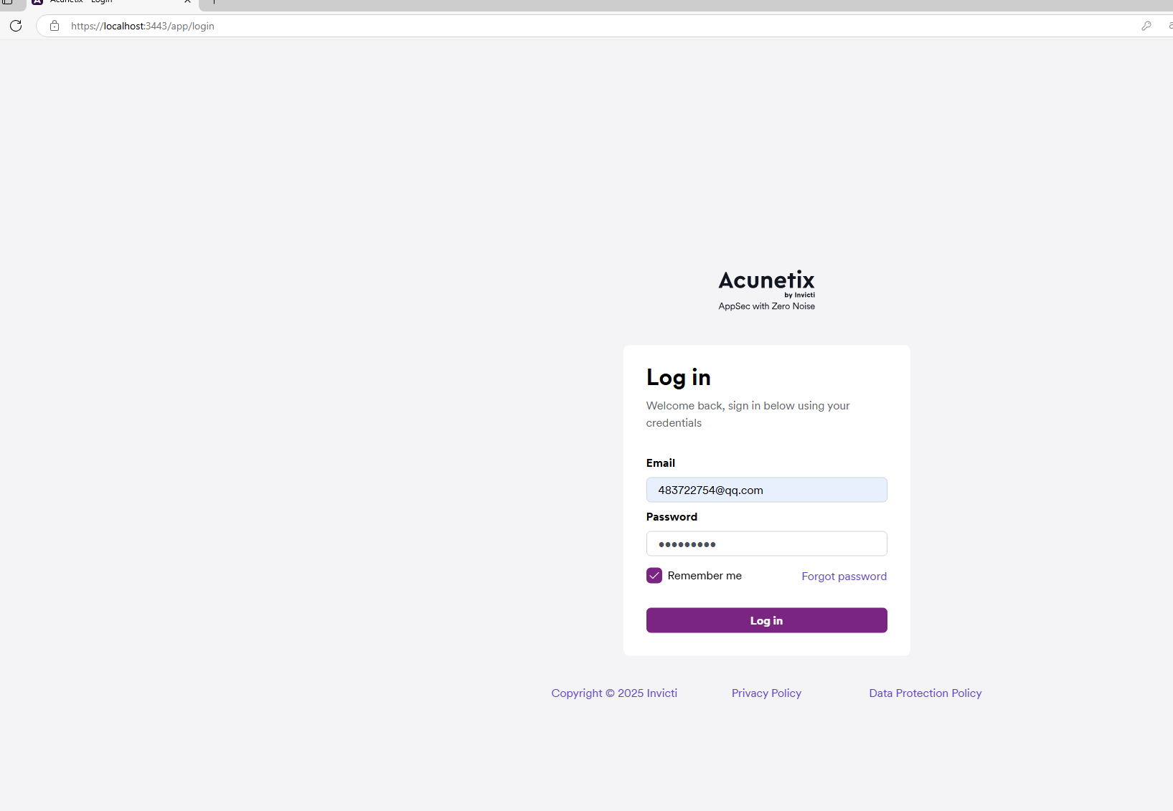Open site info via the lock icon
The height and width of the screenshot is (811, 1173).
(55, 26)
